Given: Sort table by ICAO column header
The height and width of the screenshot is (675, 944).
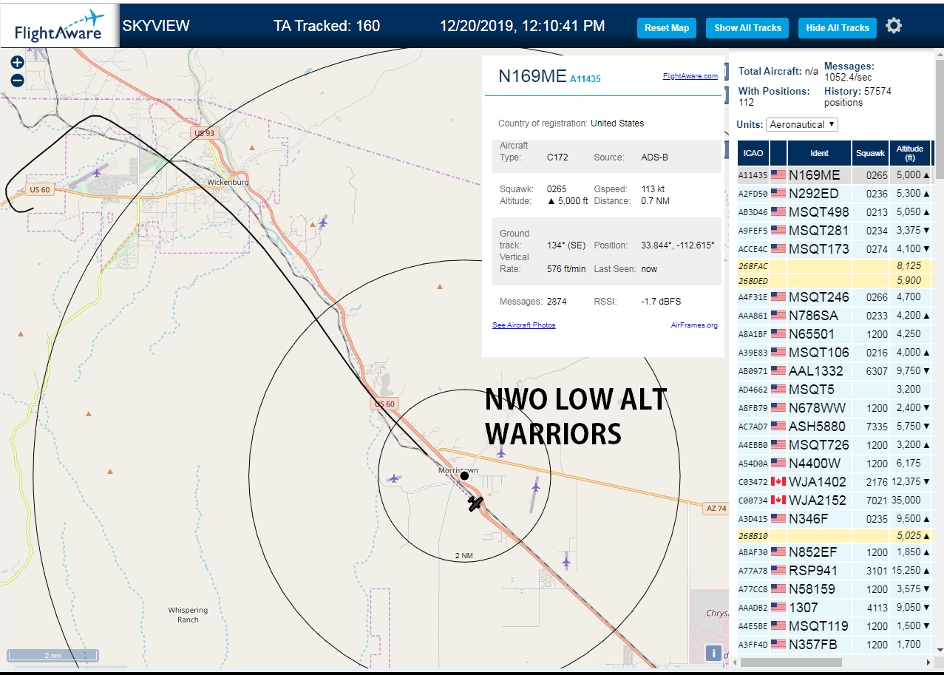Looking at the screenshot, I should pyautogui.click(x=753, y=153).
